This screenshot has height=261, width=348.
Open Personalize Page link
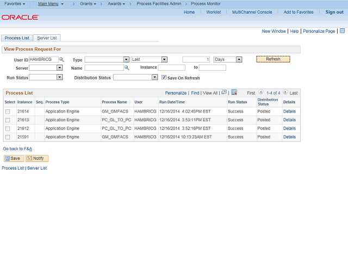point(319,31)
